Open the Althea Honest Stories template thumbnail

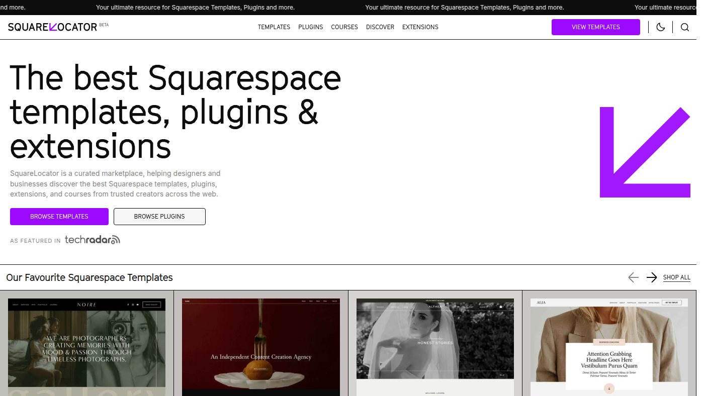435,347
